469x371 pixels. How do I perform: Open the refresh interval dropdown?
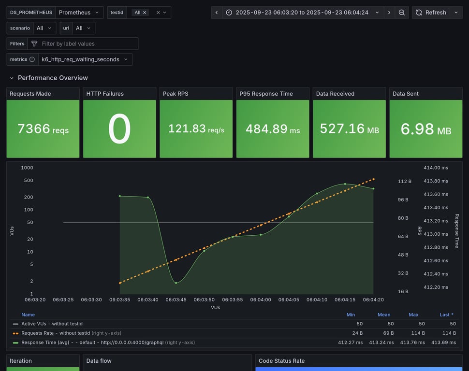click(x=456, y=13)
